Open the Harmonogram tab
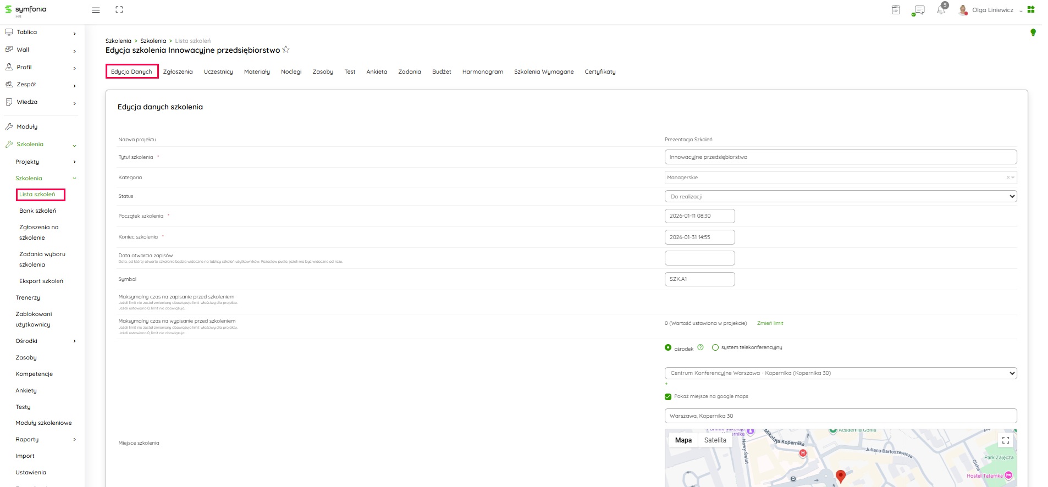 point(482,72)
